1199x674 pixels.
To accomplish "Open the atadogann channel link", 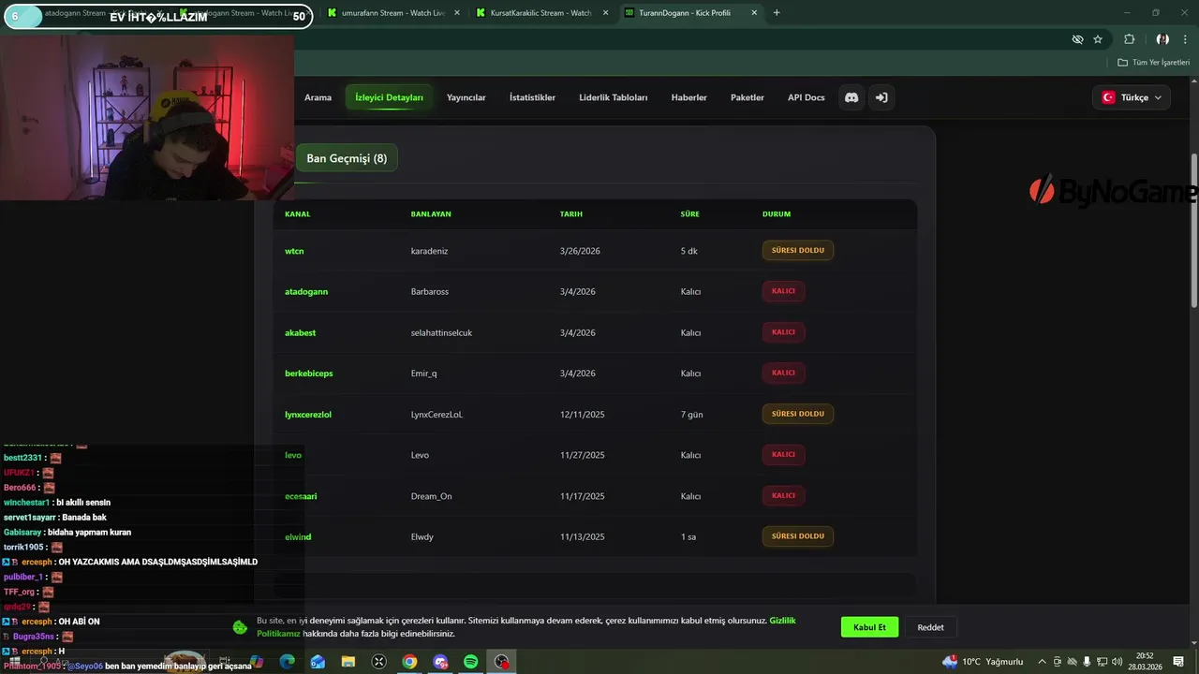I will click(x=306, y=291).
